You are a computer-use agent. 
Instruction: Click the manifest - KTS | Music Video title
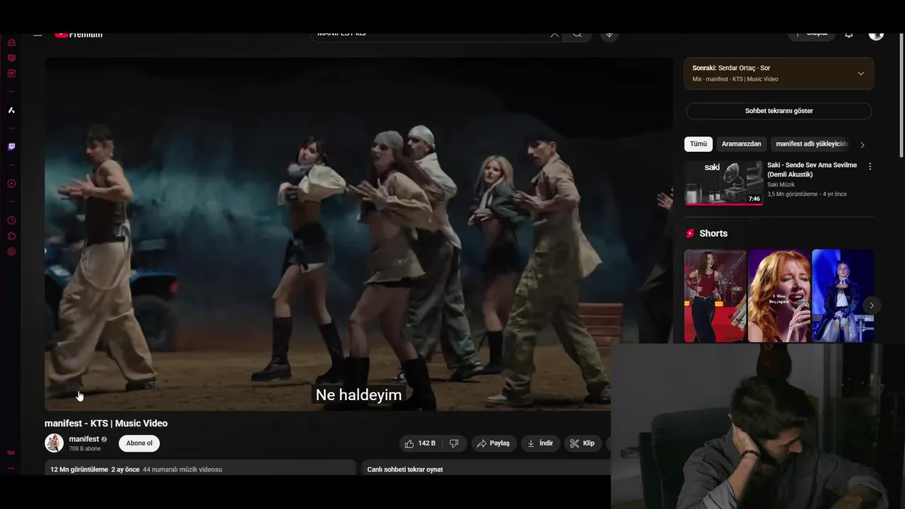tap(106, 423)
